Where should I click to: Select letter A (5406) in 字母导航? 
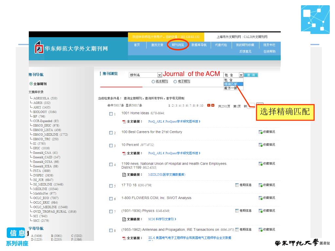37,236
